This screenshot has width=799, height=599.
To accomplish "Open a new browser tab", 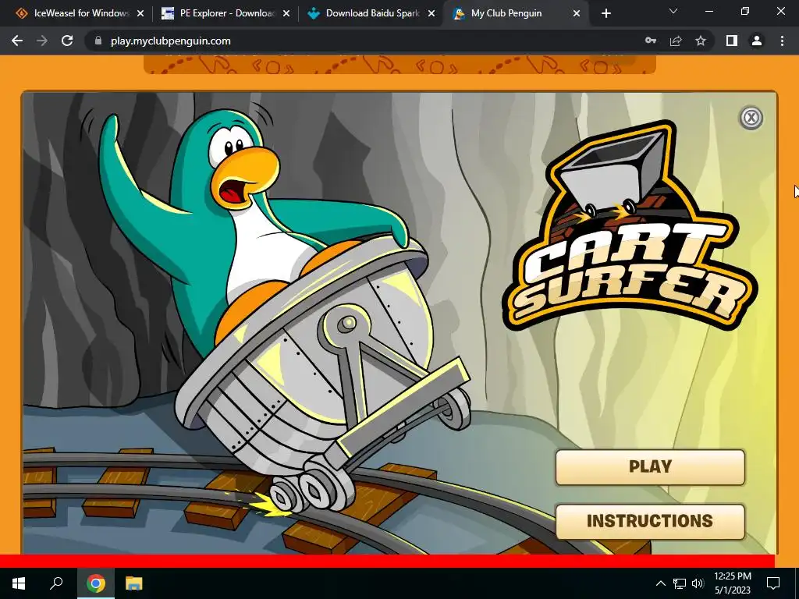I will 605,14.
